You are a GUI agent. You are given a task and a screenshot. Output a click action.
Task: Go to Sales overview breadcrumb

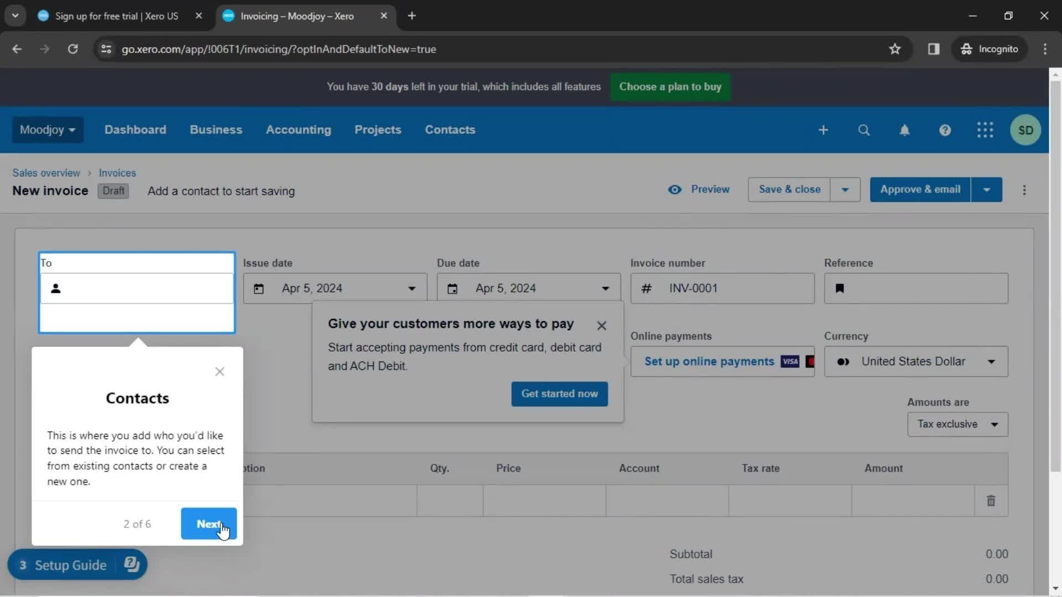tap(46, 173)
